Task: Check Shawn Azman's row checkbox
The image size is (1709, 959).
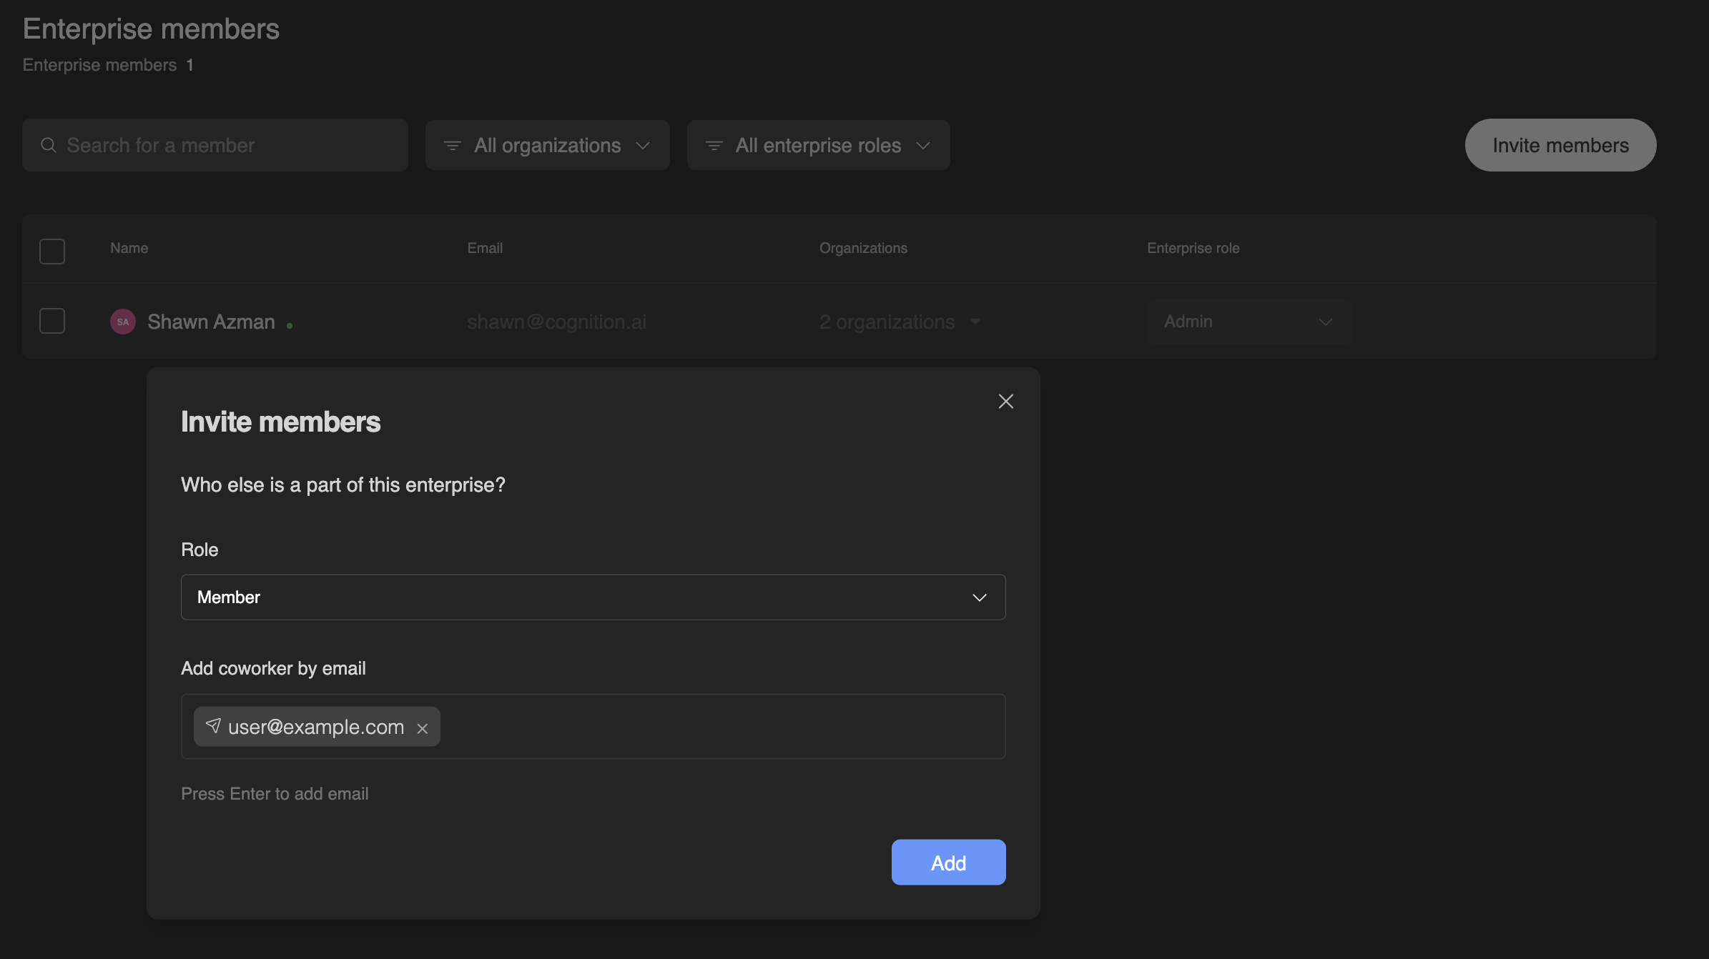Action: tap(51, 320)
